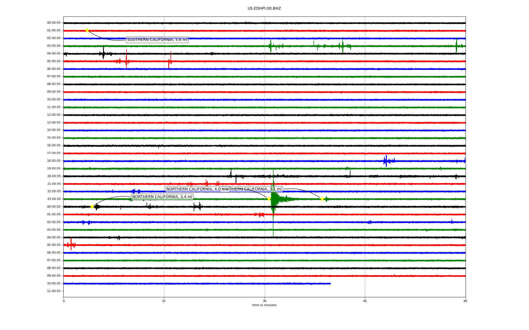Click the 23:00:05 row time label

coord(54,199)
